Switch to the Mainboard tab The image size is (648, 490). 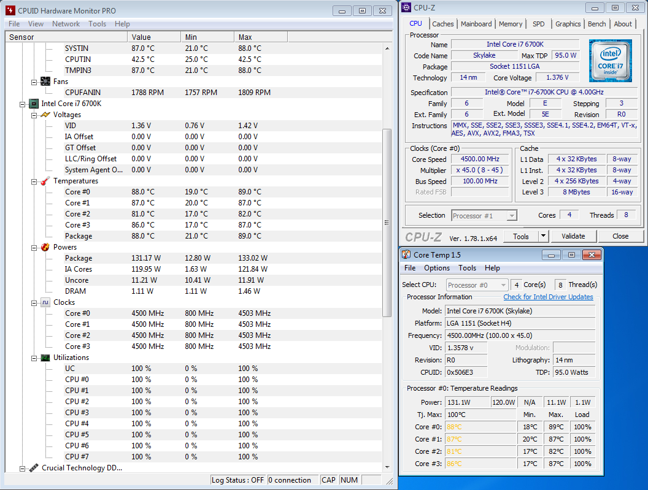coord(476,24)
